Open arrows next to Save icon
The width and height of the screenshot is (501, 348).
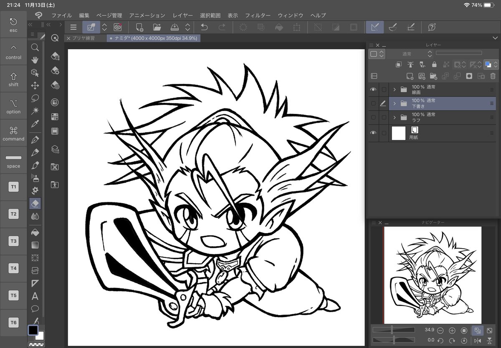pyautogui.click(x=188, y=28)
